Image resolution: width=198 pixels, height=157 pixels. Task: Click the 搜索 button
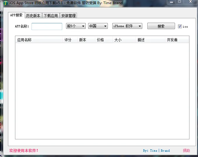(x=161, y=26)
